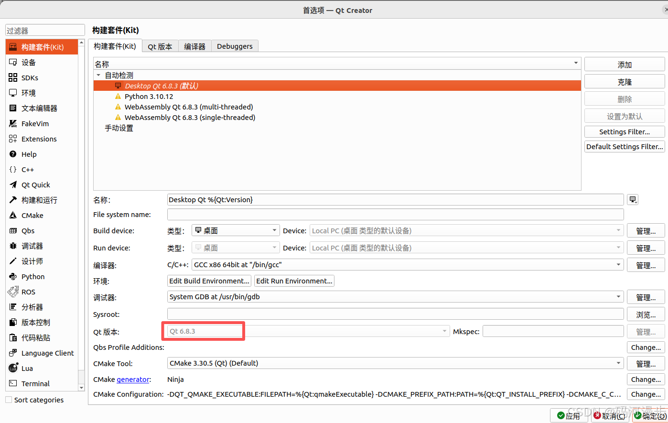Open the Qt 版本 dropdown

tap(309, 331)
